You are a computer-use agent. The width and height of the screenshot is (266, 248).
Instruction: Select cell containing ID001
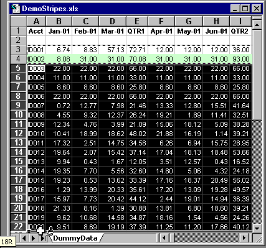pos(36,50)
